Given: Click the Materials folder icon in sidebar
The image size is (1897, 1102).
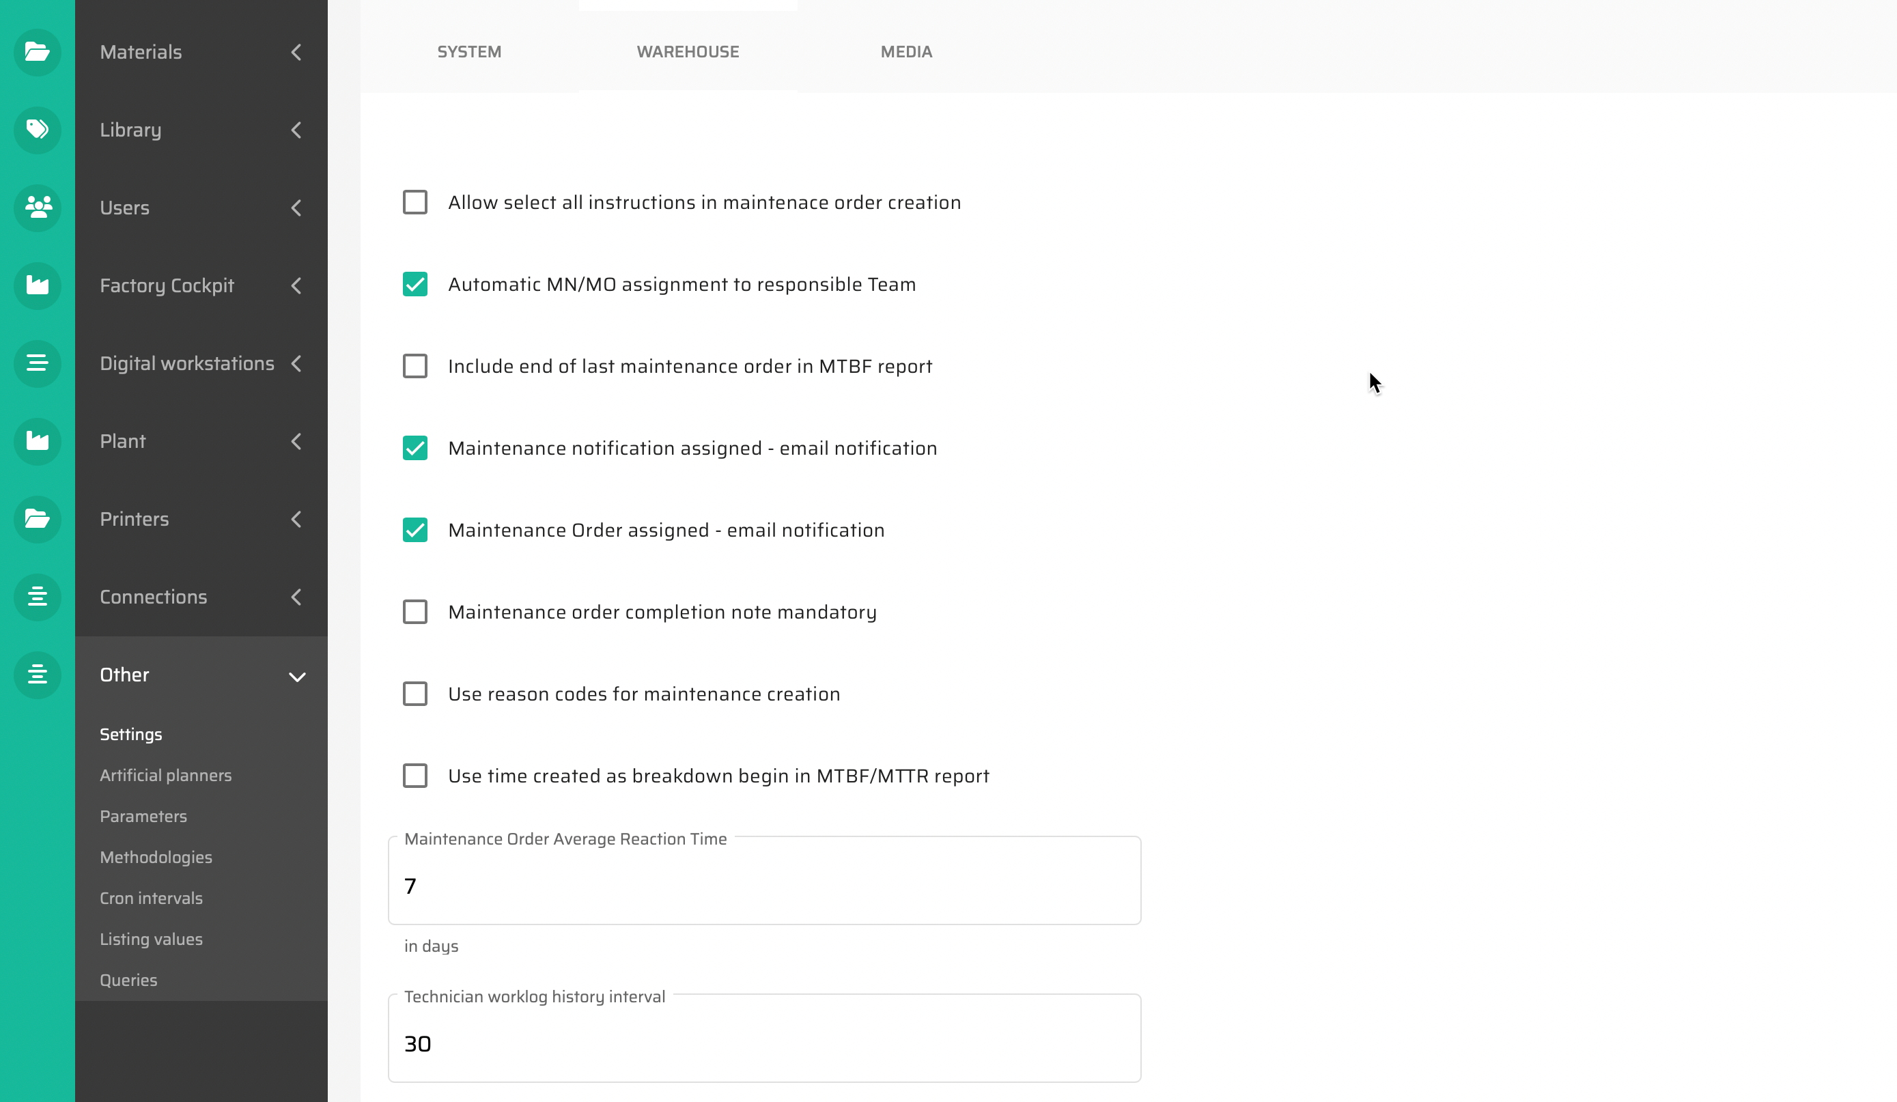Looking at the screenshot, I should (x=37, y=52).
